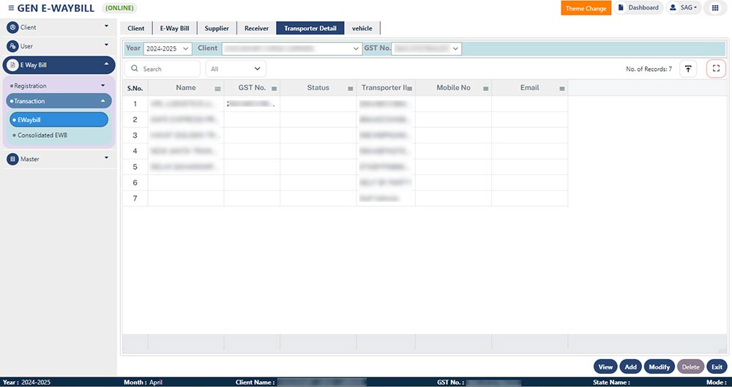Click the Theme Change button
Screen dimensions: 732x387
click(586, 8)
